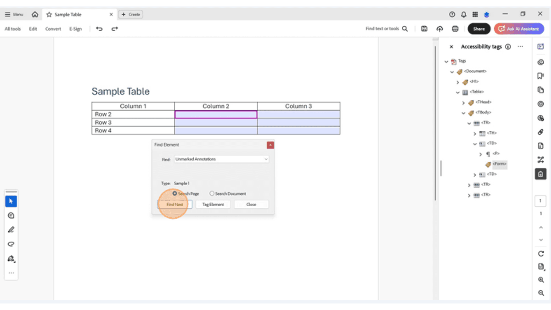Open the Bookmarks panel icon
551x310 pixels.
540,76
